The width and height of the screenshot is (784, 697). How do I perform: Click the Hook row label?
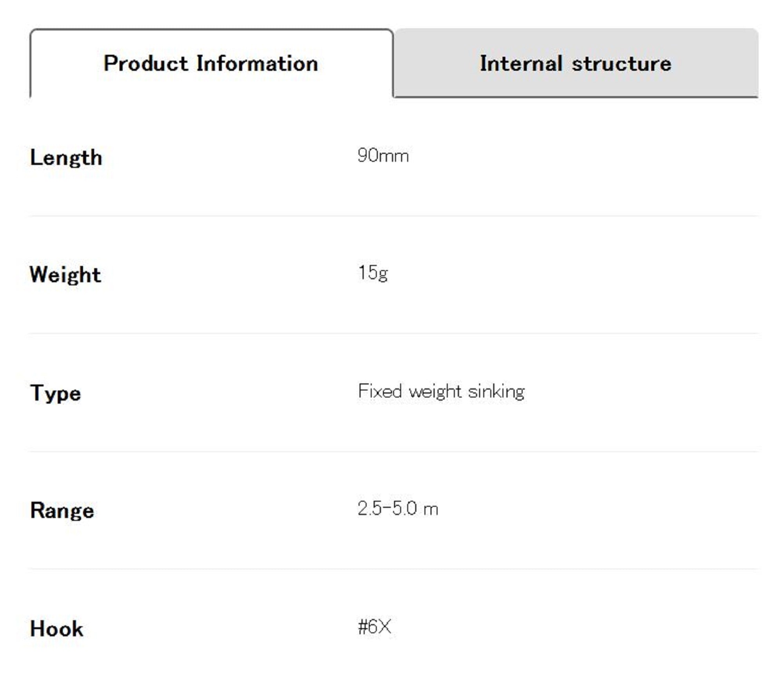tap(56, 629)
